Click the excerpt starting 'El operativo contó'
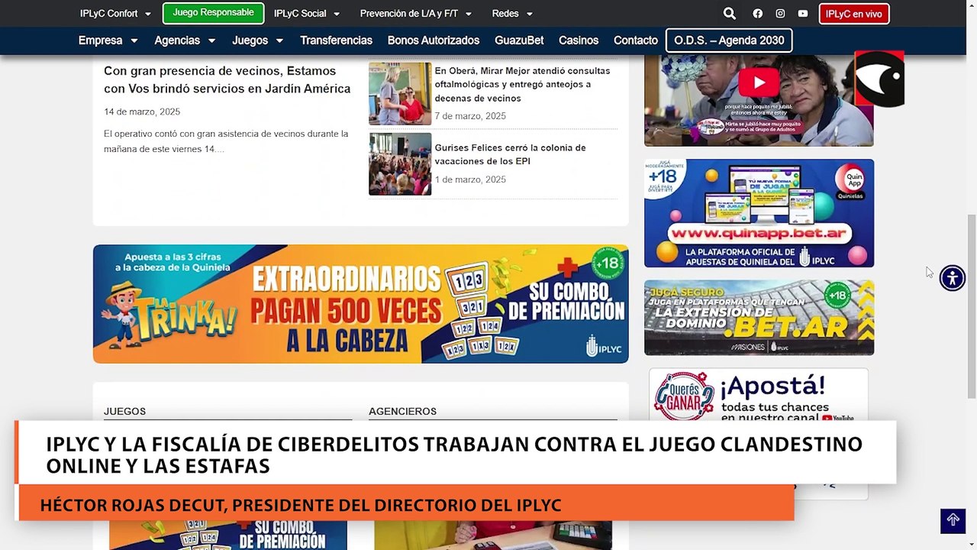Screen dimensions: 977x550 (x=226, y=141)
